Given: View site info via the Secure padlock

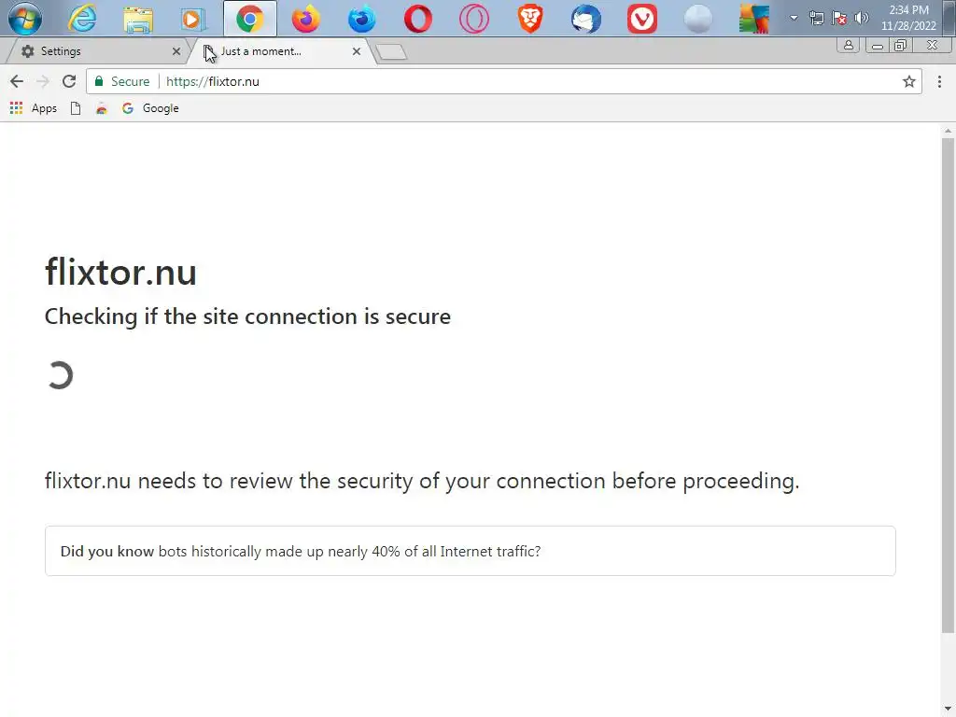Looking at the screenshot, I should (x=122, y=81).
